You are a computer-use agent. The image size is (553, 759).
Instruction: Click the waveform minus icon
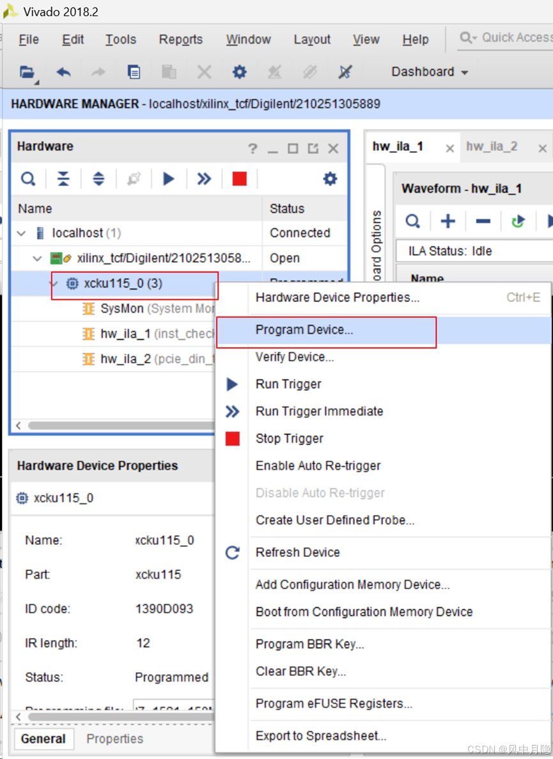point(483,222)
